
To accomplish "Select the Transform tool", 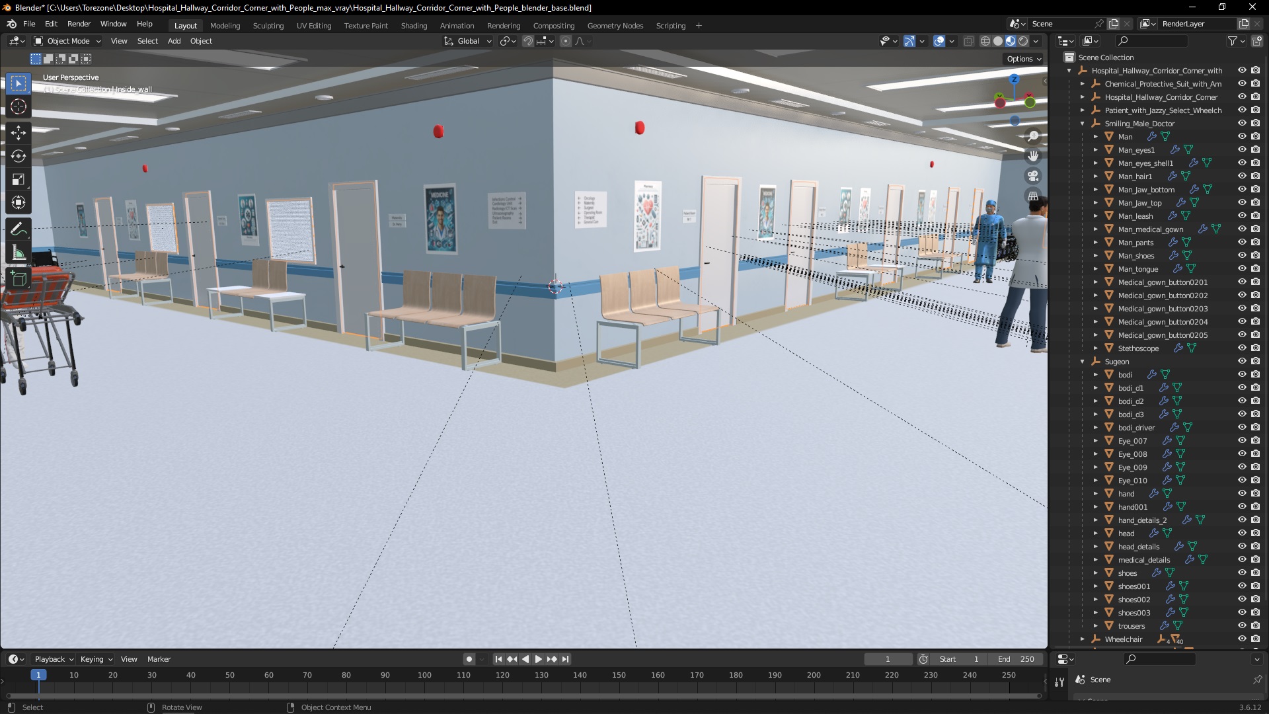I will [19, 203].
